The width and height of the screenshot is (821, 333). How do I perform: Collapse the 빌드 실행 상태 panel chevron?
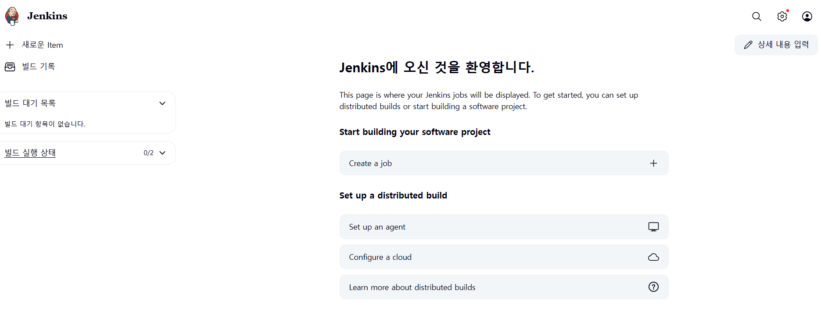162,153
